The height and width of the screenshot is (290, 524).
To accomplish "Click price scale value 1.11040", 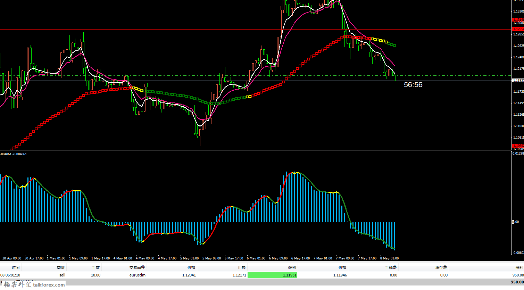I will (518, 126).
